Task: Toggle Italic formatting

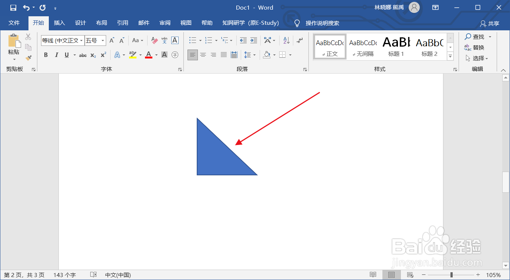Action: tap(57, 55)
